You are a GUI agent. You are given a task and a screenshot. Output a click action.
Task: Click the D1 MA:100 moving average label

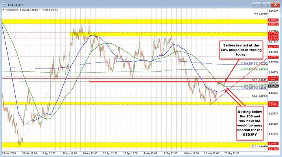[254, 63]
